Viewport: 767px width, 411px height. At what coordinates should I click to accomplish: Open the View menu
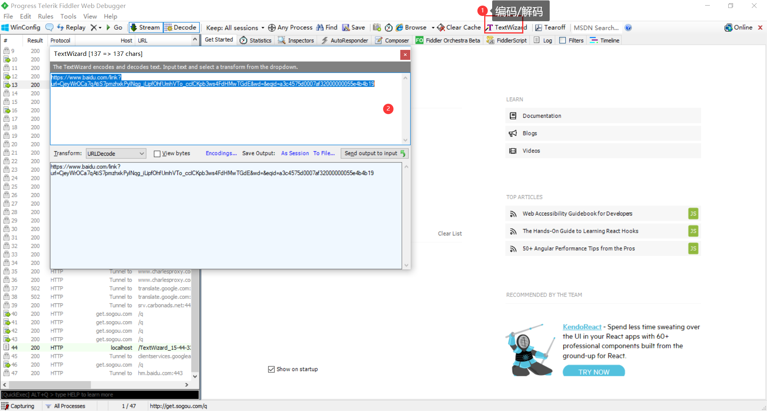90,16
